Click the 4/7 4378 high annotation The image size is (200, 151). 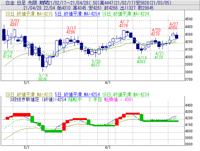coord(124,24)
